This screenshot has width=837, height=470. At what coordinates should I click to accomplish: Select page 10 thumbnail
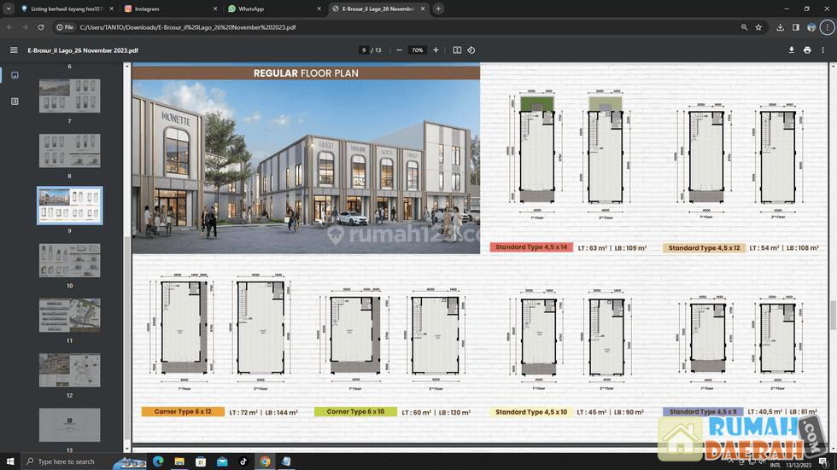point(69,260)
